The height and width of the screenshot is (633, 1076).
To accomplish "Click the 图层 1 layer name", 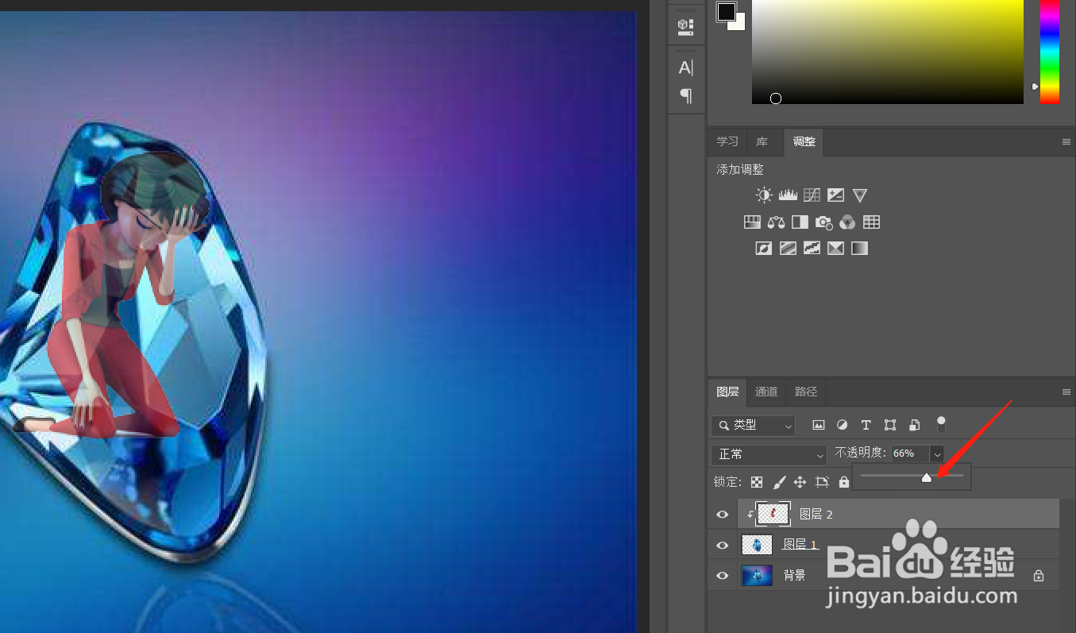I will click(800, 545).
